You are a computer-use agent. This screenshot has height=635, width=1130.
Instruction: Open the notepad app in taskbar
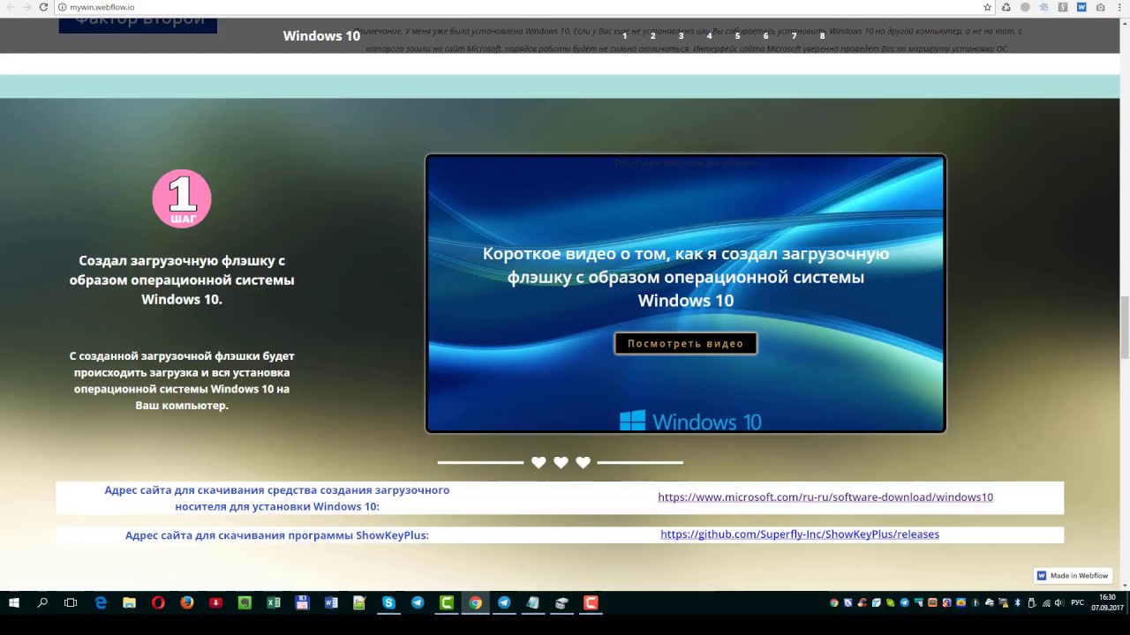(359, 603)
